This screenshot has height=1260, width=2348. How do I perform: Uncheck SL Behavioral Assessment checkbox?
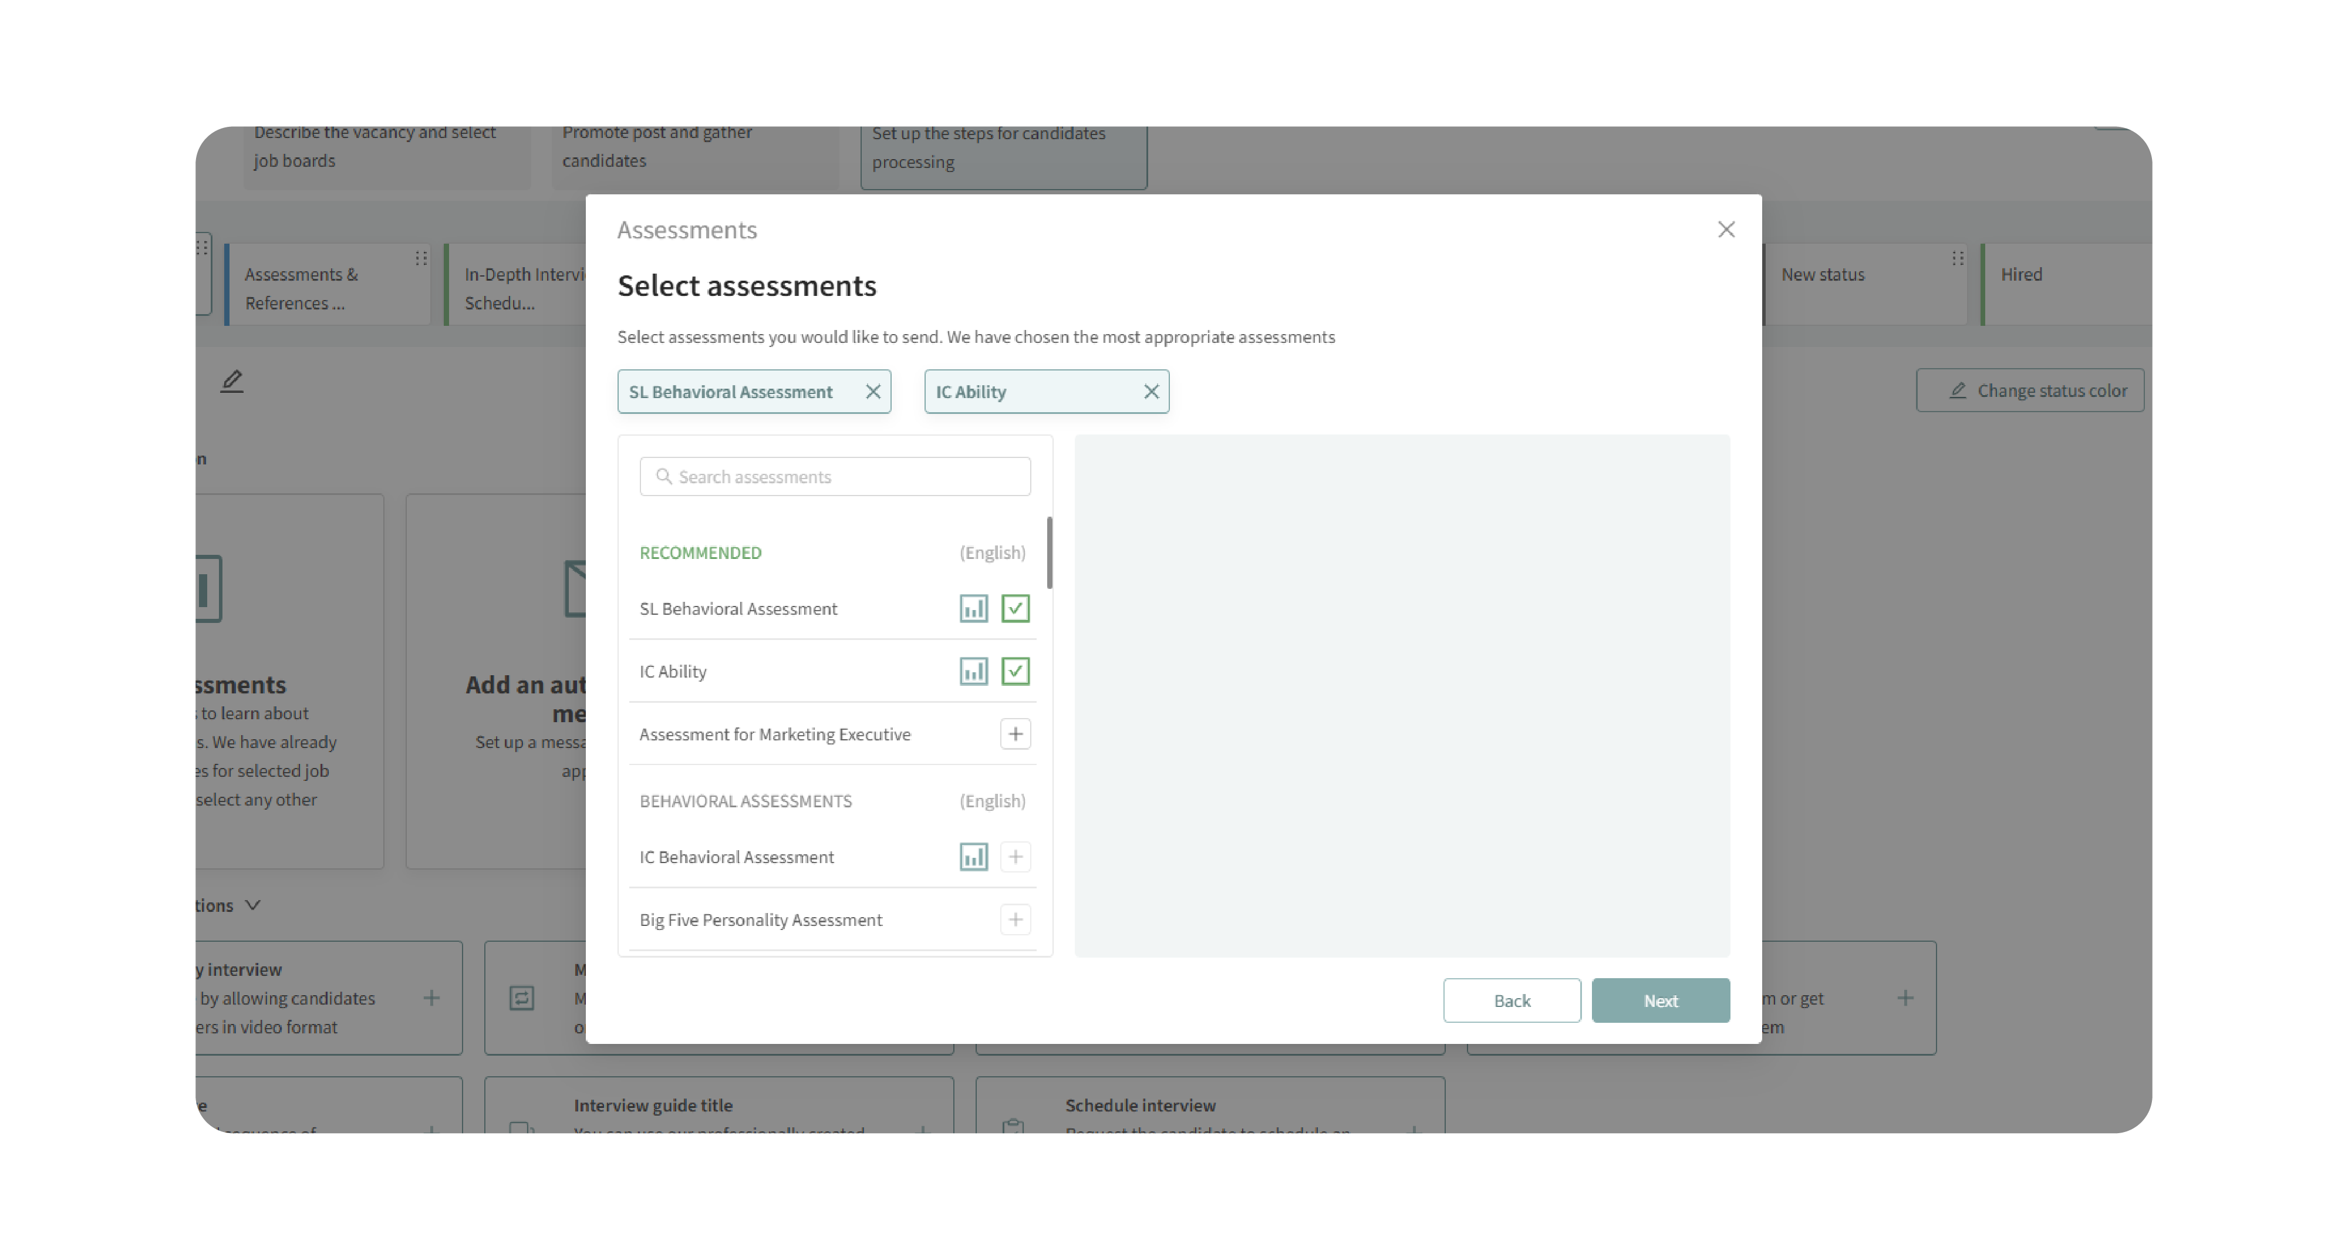1014,608
